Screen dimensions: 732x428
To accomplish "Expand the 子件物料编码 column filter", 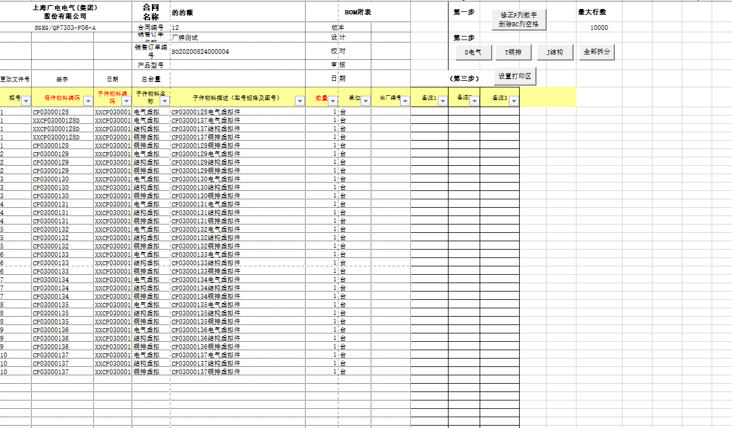I will (126, 101).
